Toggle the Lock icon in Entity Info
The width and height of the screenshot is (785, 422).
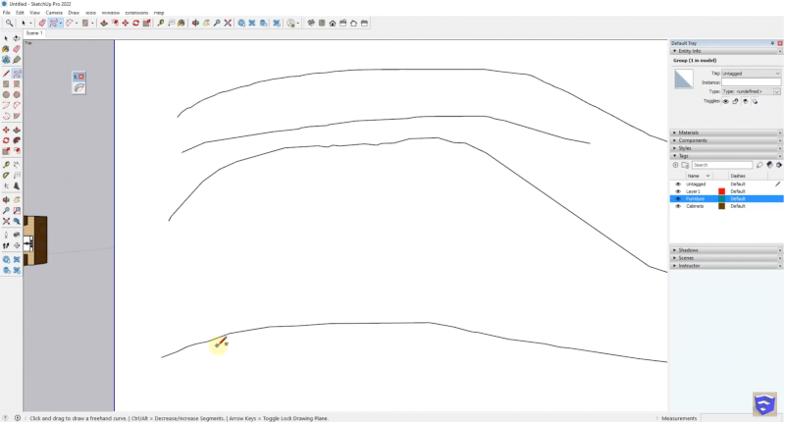735,101
